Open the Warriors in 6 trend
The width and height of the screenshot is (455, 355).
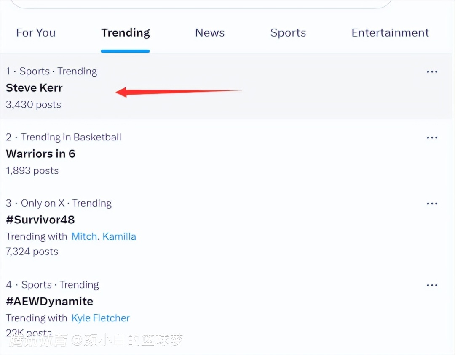tap(40, 154)
